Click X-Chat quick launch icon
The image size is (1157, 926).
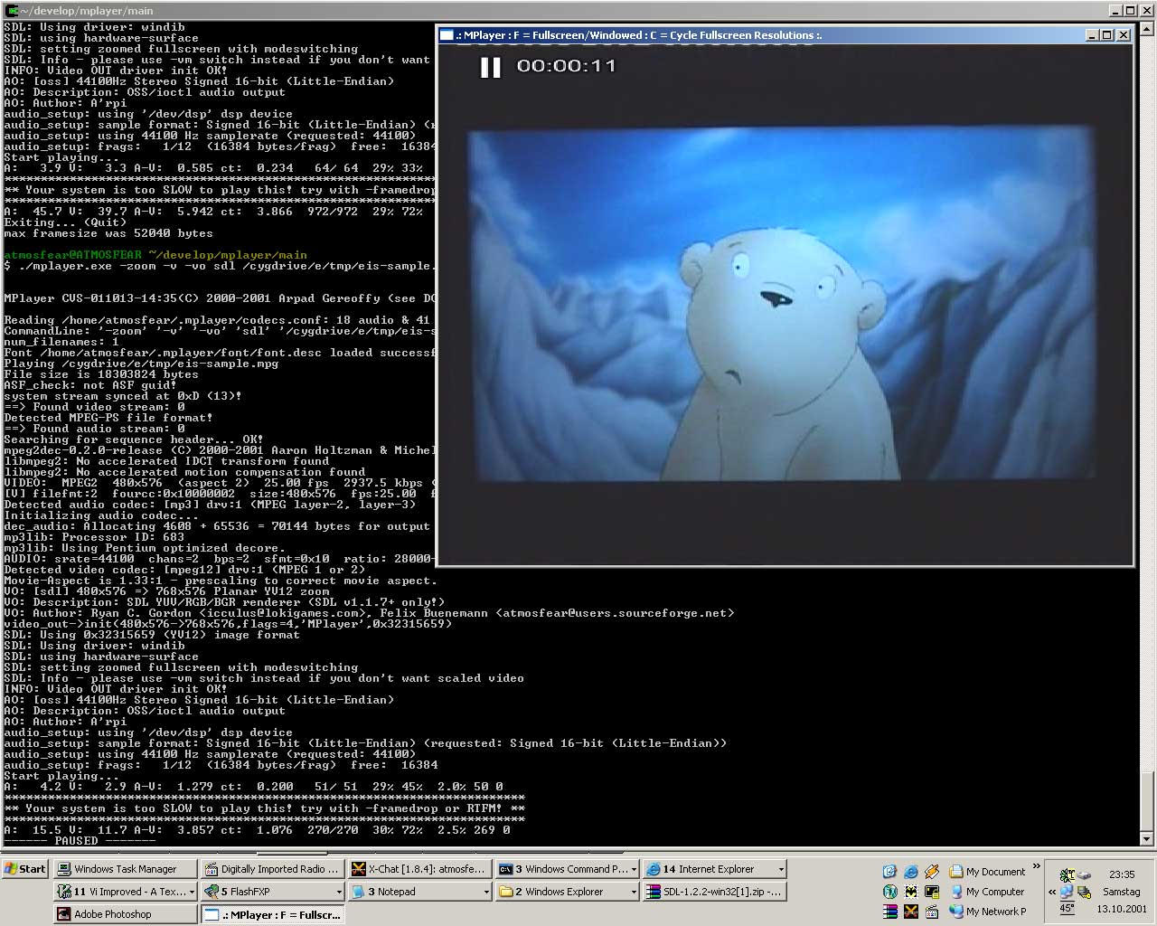pyautogui.click(x=910, y=912)
